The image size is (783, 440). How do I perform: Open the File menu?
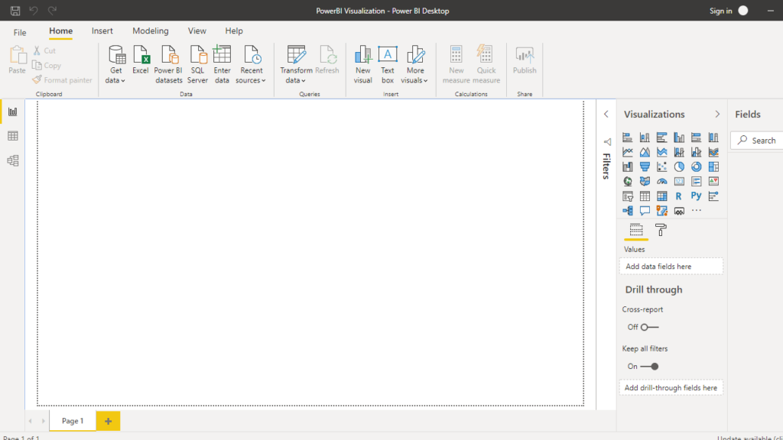[20, 32]
